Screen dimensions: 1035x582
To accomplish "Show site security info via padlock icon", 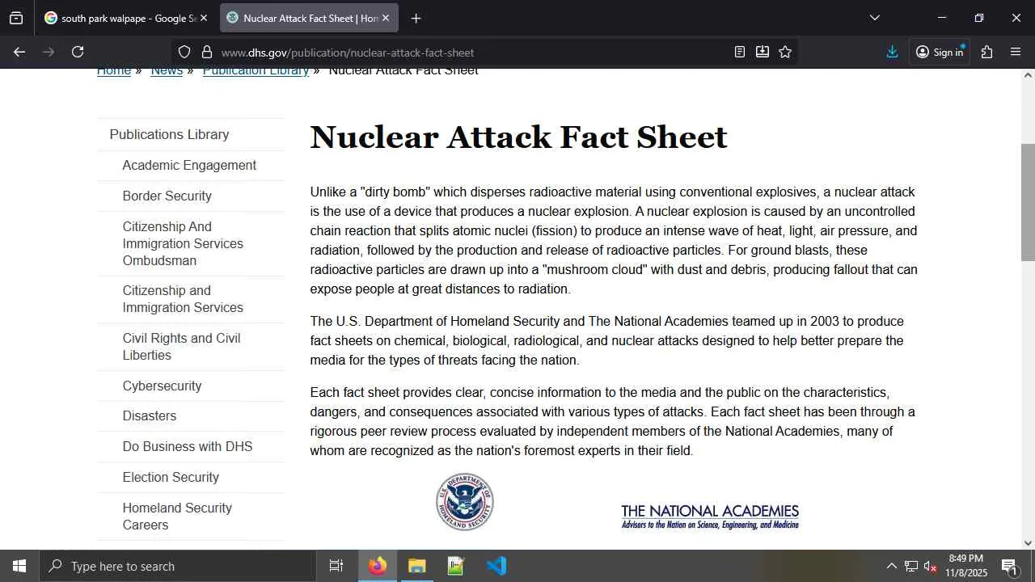I will (207, 53).
